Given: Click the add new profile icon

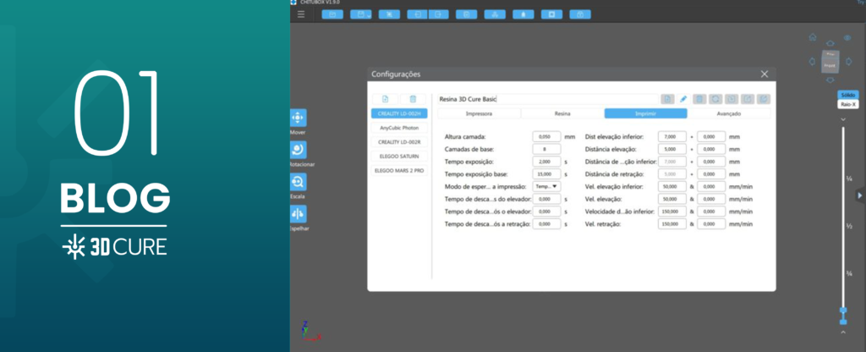Looking at the screenshot, I should tap(385, 99).
